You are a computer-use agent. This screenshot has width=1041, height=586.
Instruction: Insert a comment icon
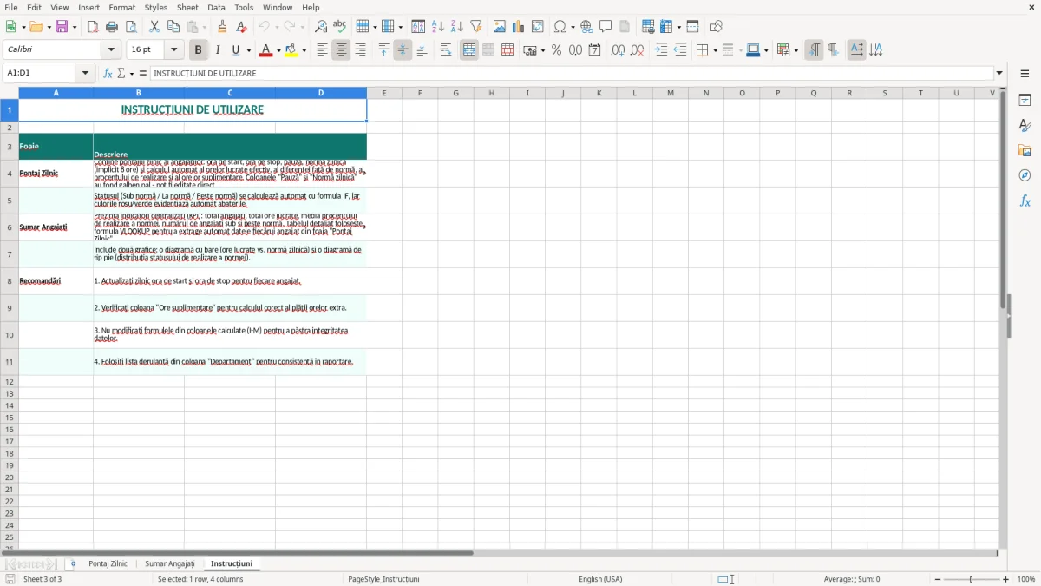point(606,27)
